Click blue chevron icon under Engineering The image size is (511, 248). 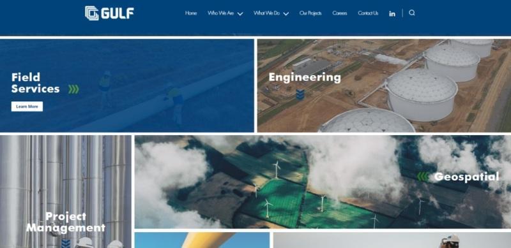coord(300,94)
